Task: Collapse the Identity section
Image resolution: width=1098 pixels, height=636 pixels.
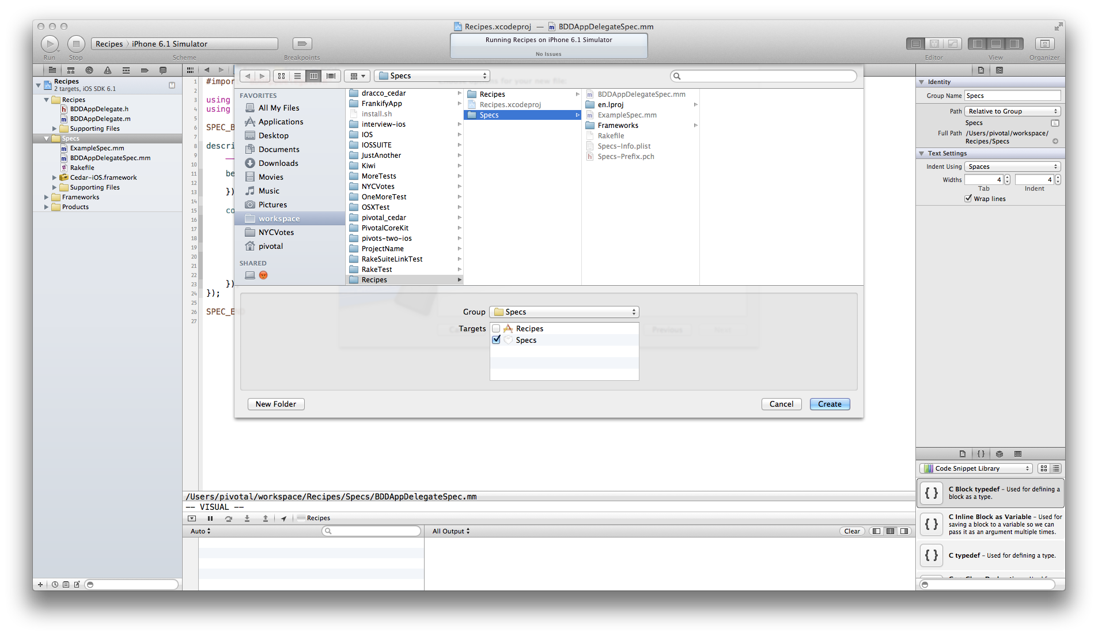Action: (x=922, y=82)
